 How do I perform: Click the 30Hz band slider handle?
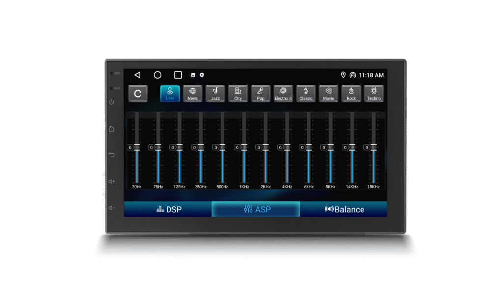137,147
